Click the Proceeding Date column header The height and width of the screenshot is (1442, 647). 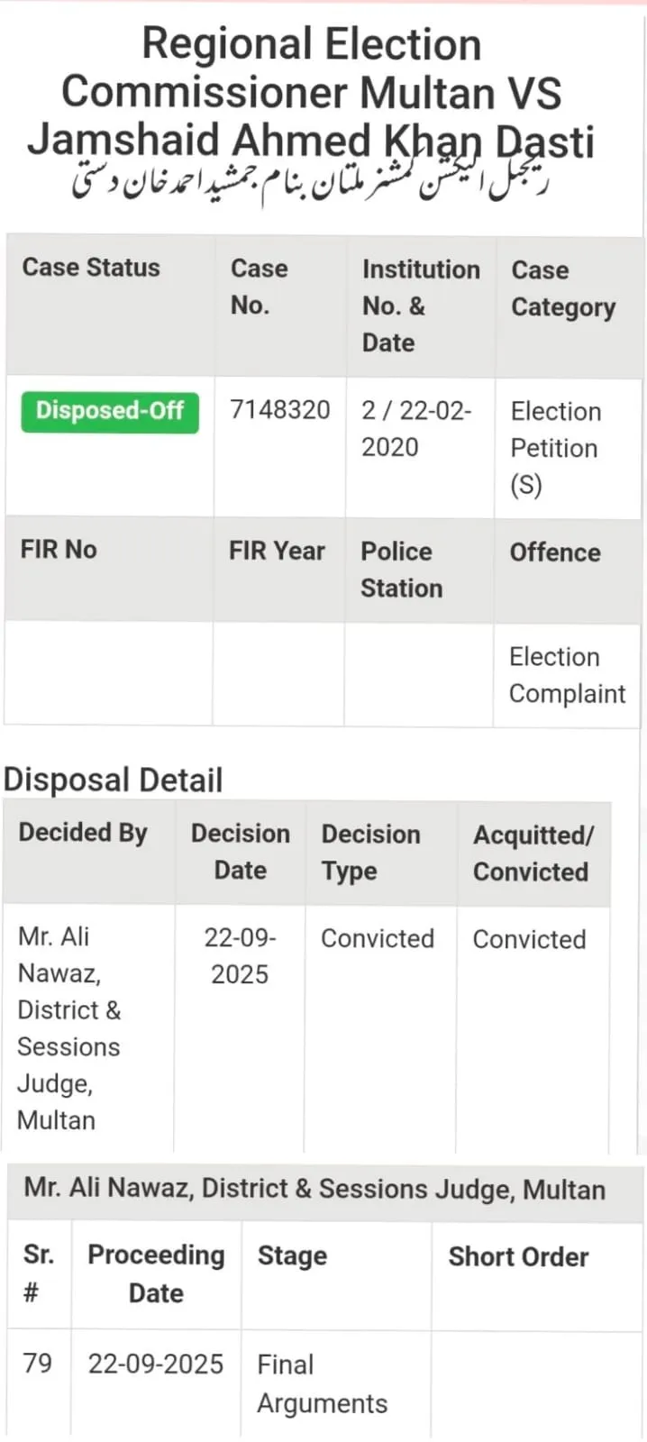(x=156, y=1273)
